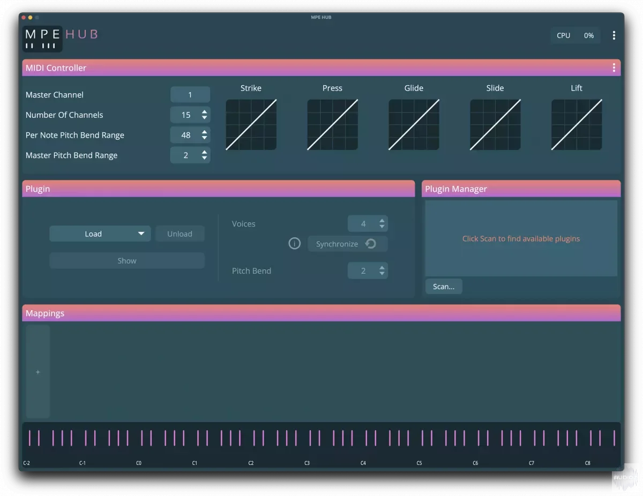
Task: Decrease the Voices count
Action: coord(382,227)
